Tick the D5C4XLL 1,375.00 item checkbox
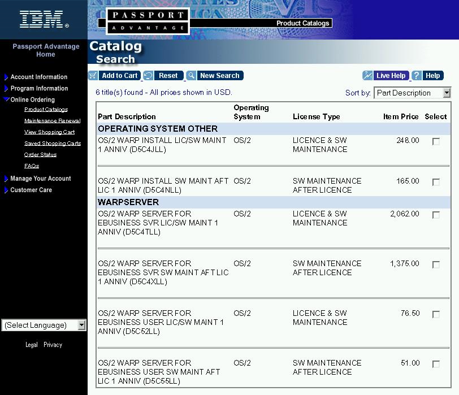 coord(436,265)
